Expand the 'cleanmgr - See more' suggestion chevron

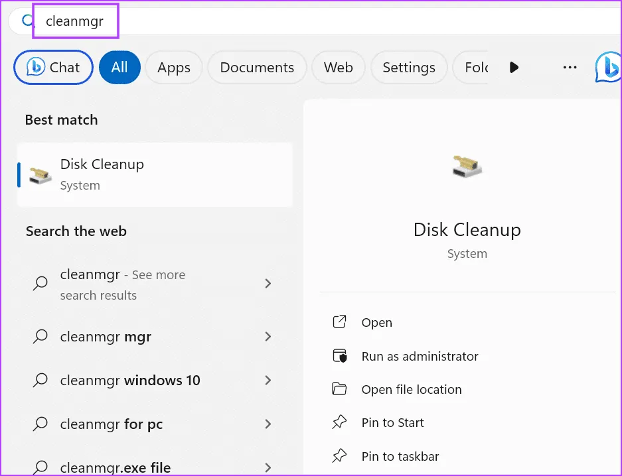click(268, 284)
